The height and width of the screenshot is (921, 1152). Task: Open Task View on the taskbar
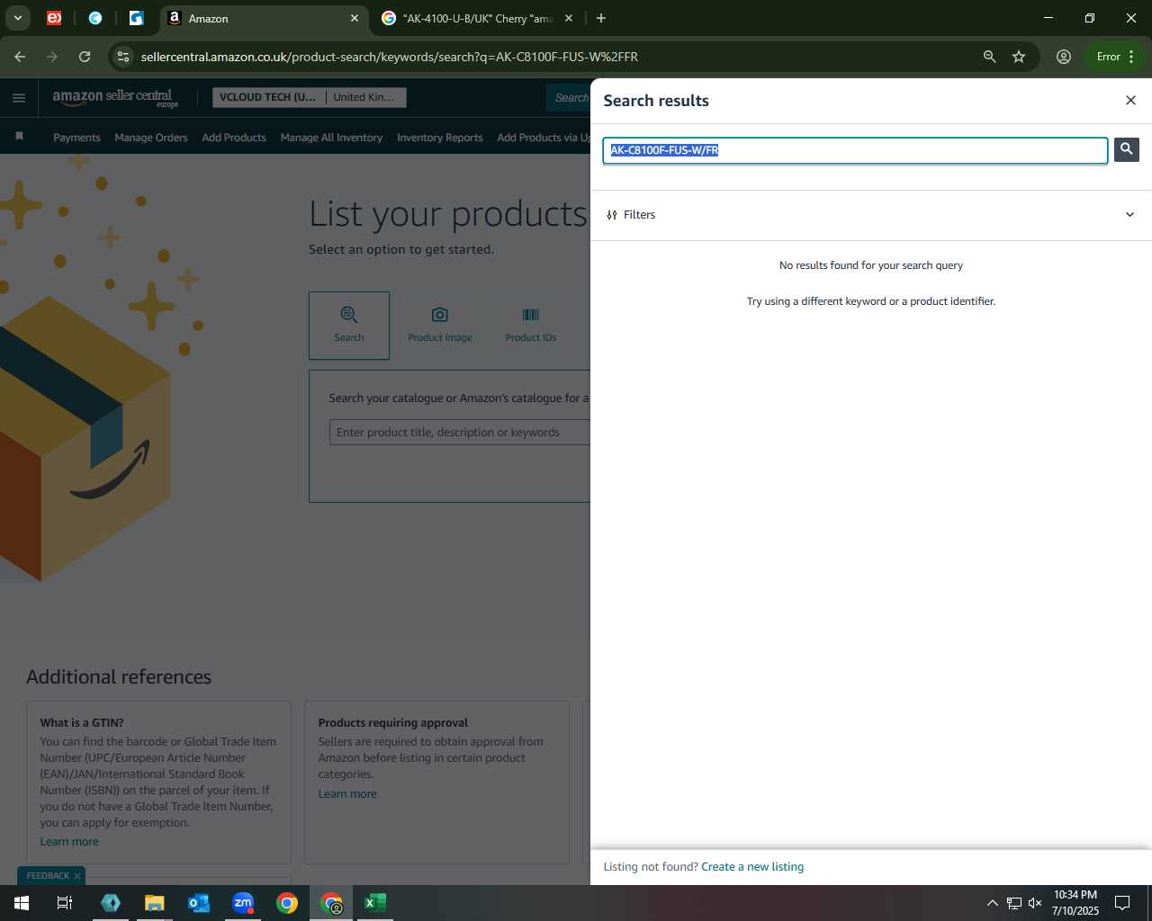tap(65, 903)
